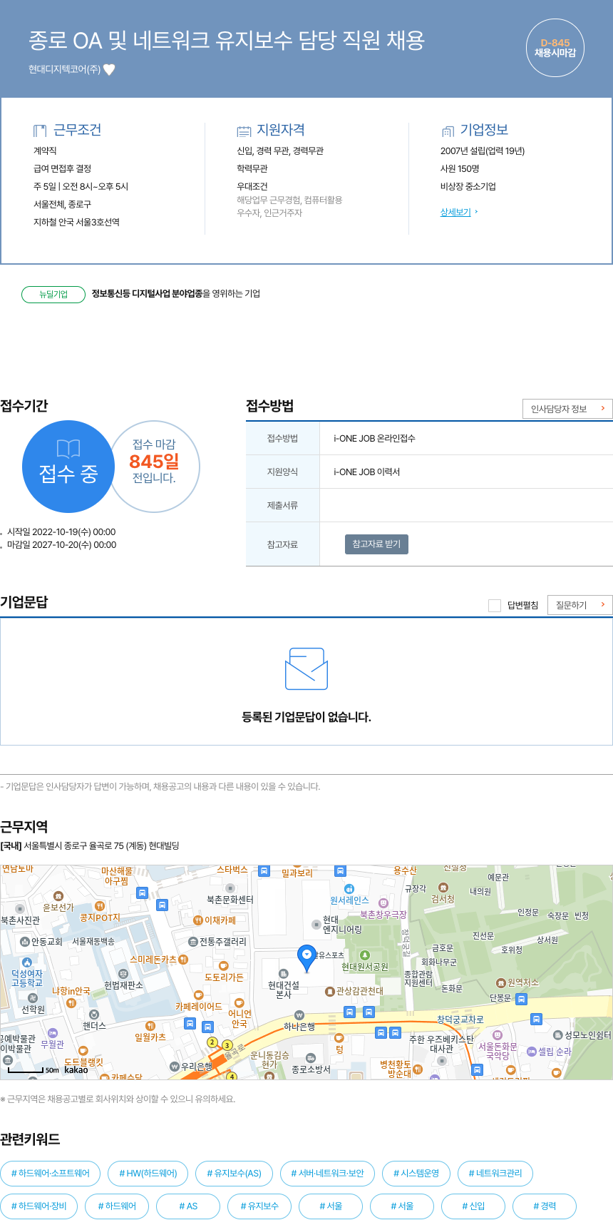The image size is (613, 1220).
Task: Click the 검서청 map marker
Action: coord(443,888)
